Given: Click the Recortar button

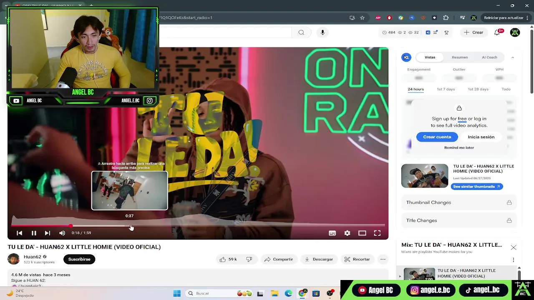Looking at the screenshot, I should [x=357, y=259].
